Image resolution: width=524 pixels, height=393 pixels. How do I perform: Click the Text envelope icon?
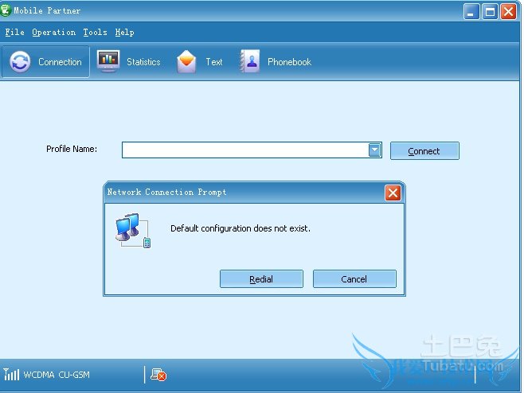coord(186,61)
